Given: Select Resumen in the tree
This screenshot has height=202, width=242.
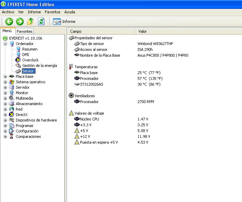Looking at the screenshot, I should click(x=30, y=49).
